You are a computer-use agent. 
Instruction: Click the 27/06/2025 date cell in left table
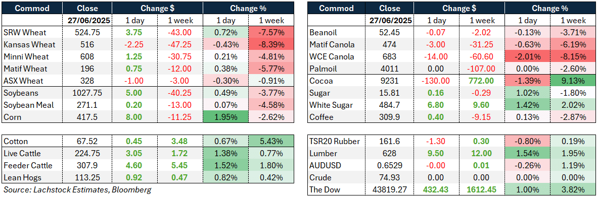87,20
